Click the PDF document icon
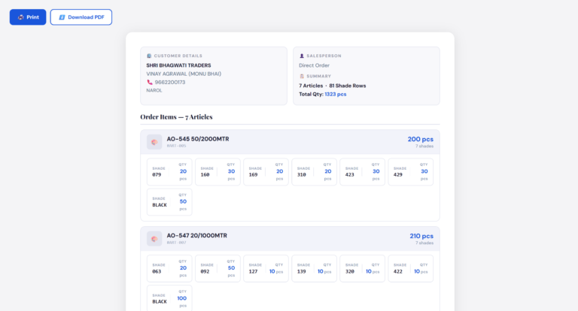This screenshot has height=311, width=578. click(62, 17)
